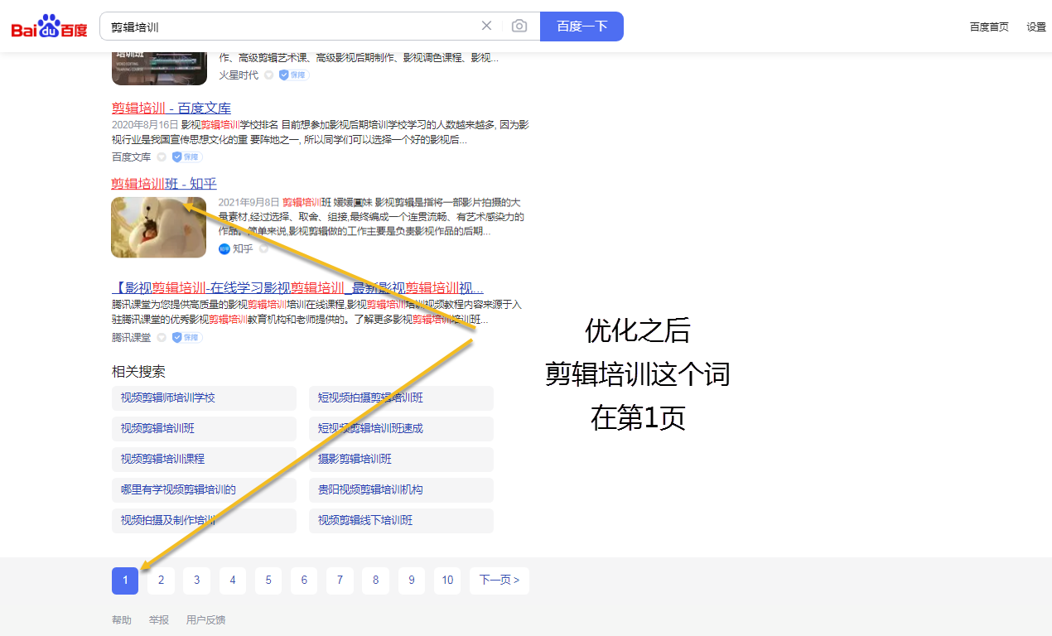This screenshot has height=636, width=1052.
Task: Go to the next page via 下一页
Action: (499, 581)
